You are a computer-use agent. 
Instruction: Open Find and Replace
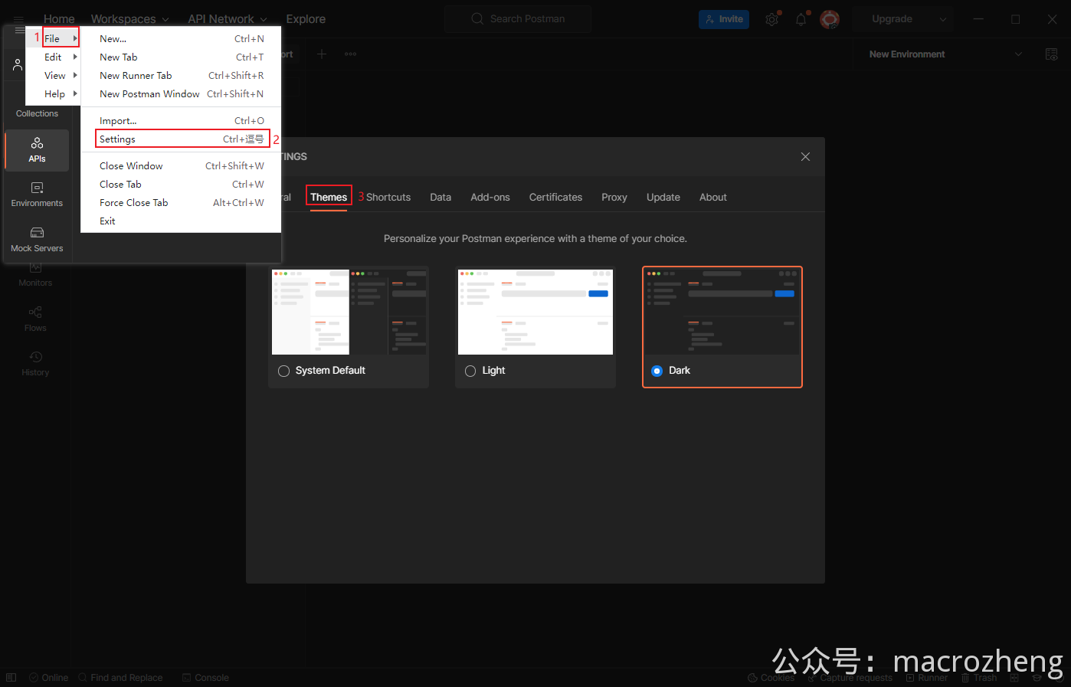click(120, 678)
